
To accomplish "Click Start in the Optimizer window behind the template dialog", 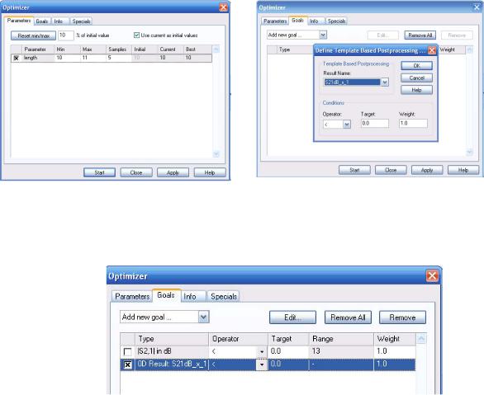I will tap(354, 170).
